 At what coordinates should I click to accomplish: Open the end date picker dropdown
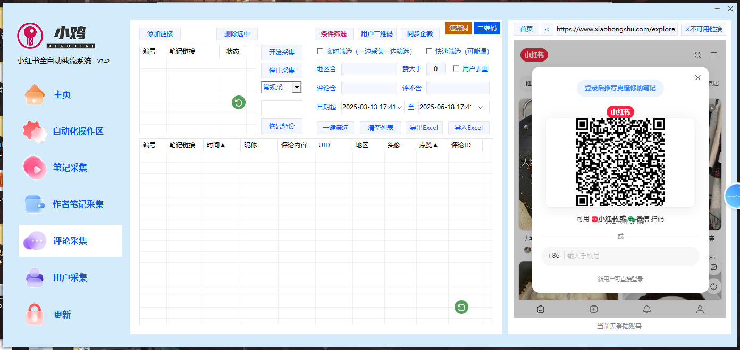coord(481,107)
